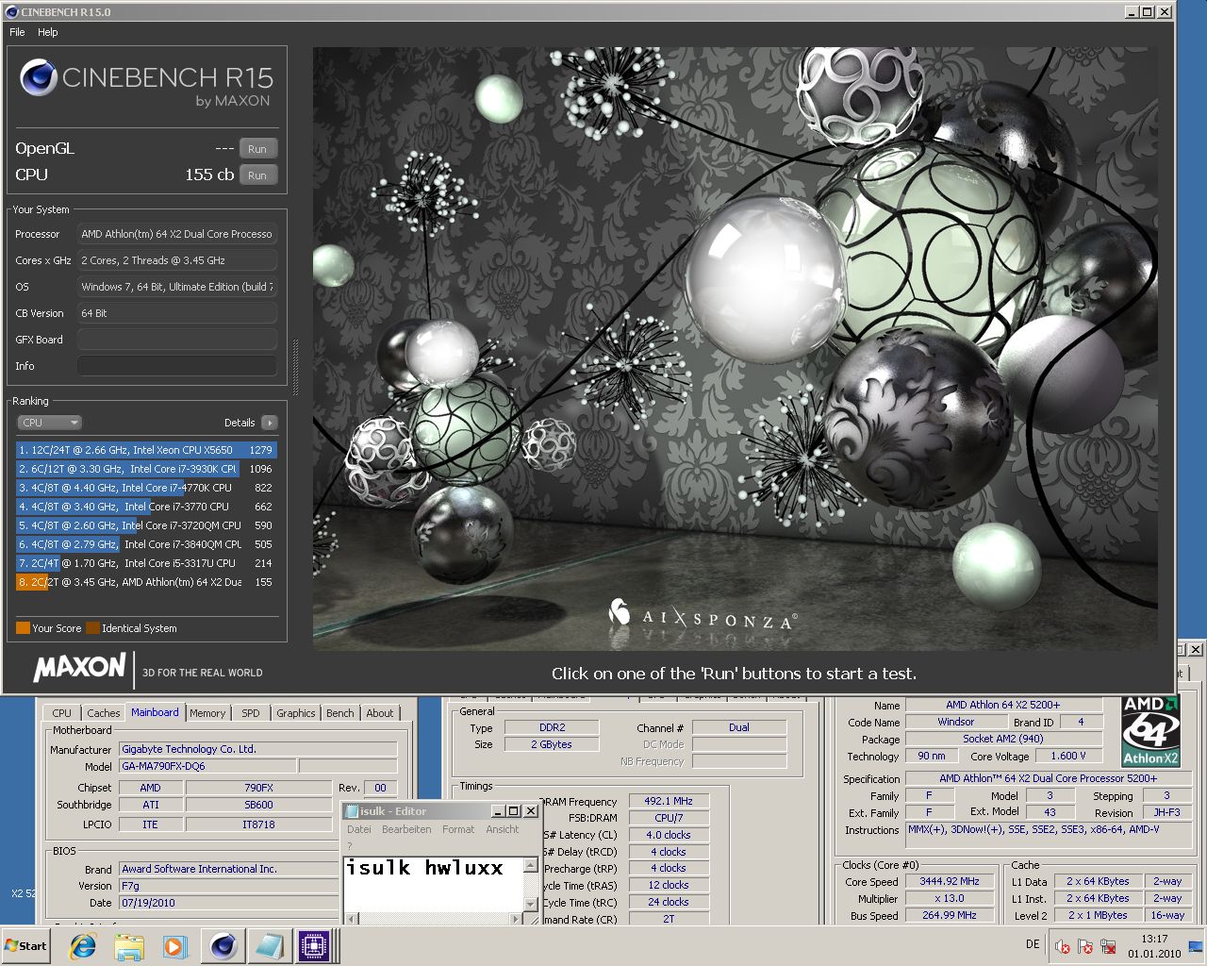
Task: Open the File menu in Cinebench
Action: pyautogui.click(x=17, y=32)
